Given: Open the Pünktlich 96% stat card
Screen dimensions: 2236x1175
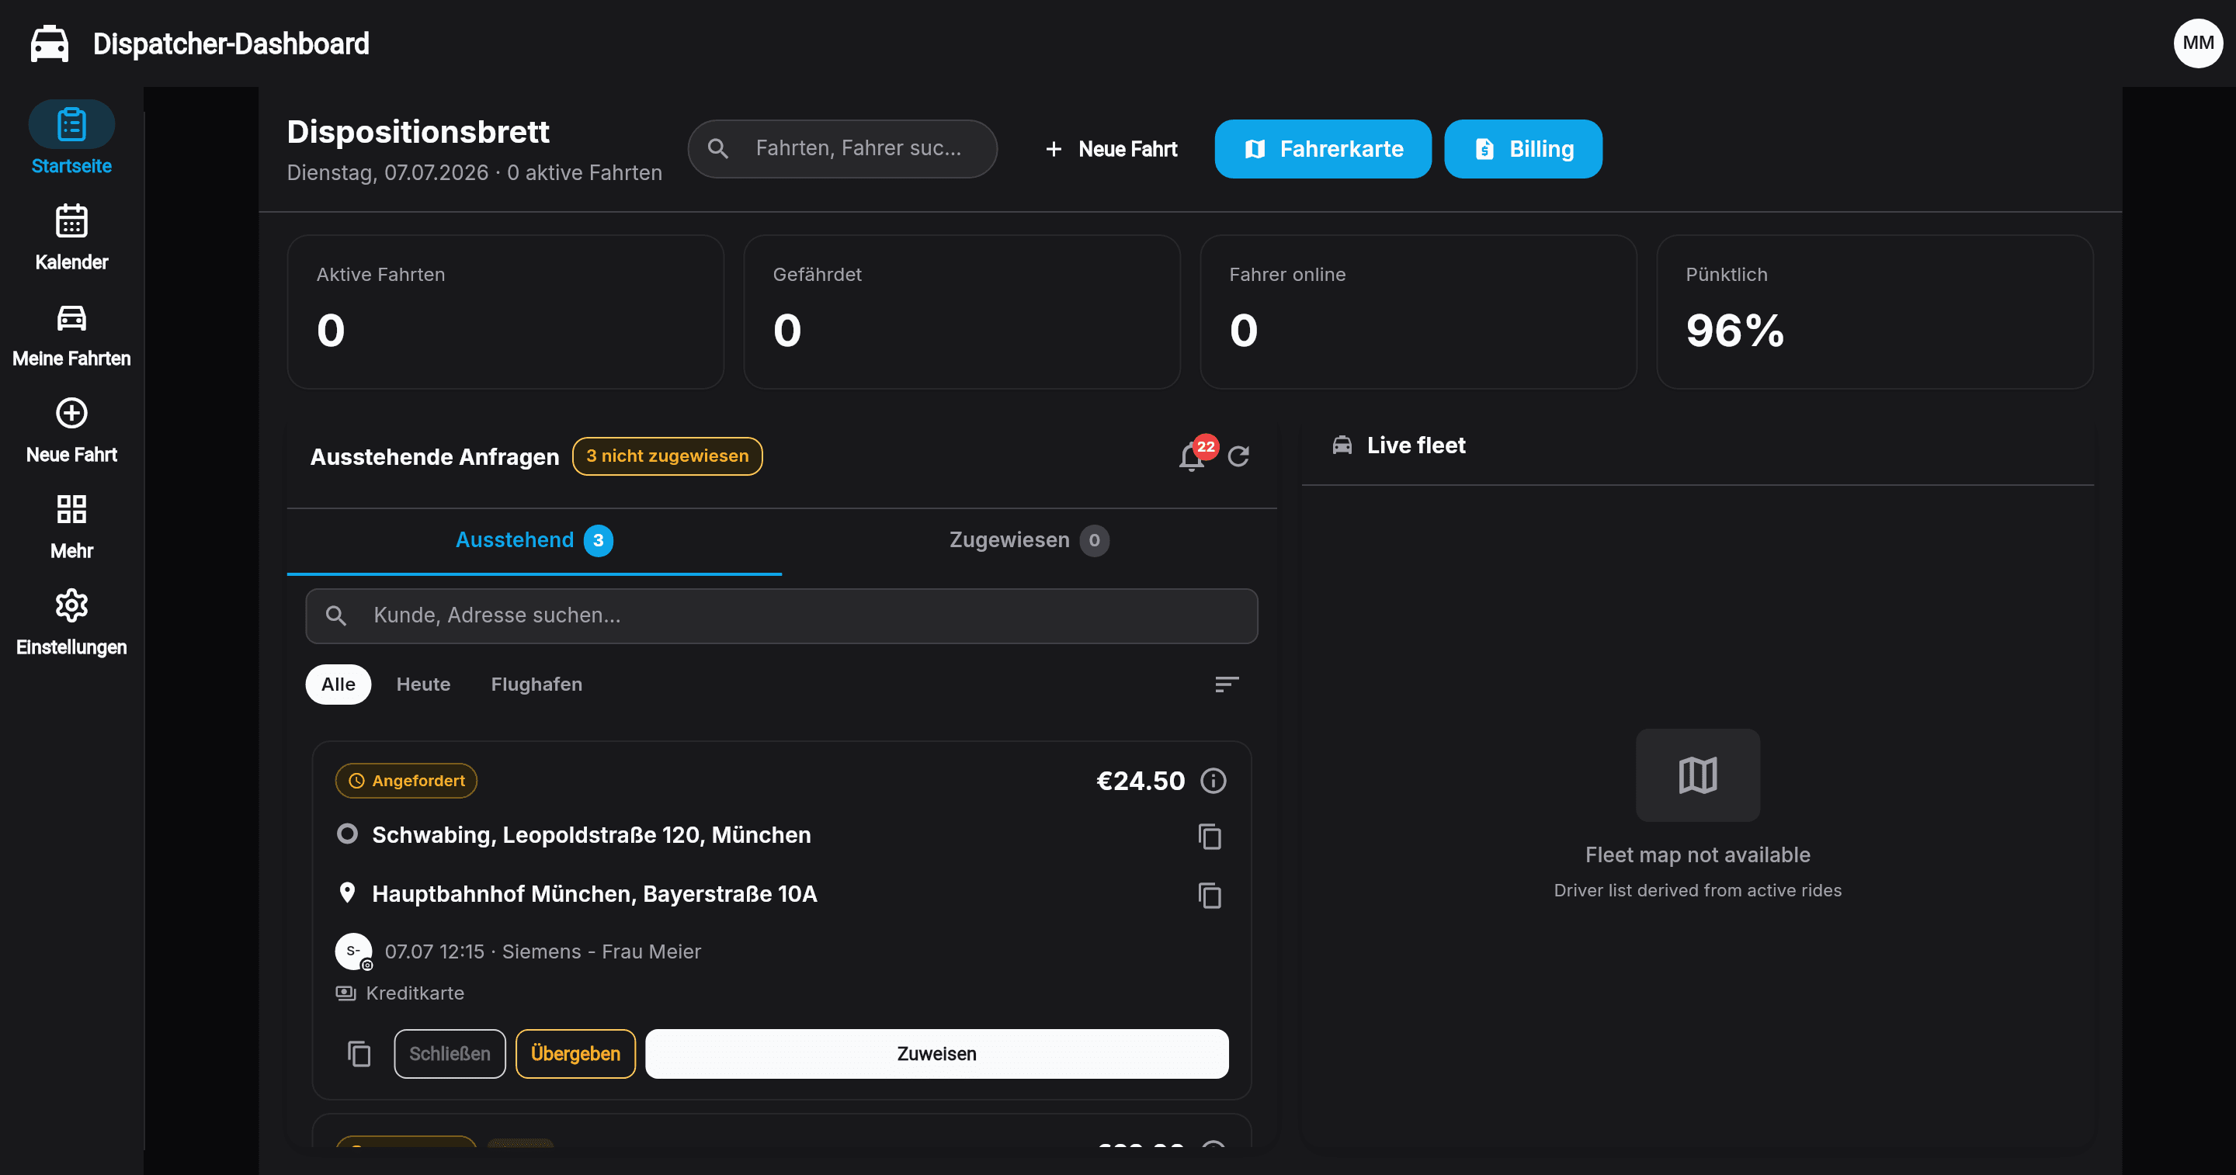Looking at the screenshot, I should tap(1875, 311).
